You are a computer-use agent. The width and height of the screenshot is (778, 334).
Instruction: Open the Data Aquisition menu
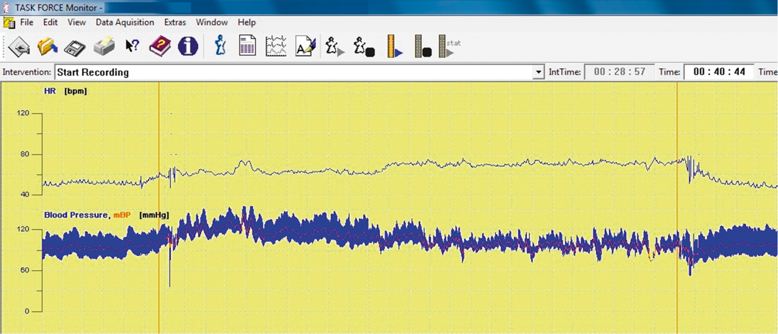tap(125, 22)
